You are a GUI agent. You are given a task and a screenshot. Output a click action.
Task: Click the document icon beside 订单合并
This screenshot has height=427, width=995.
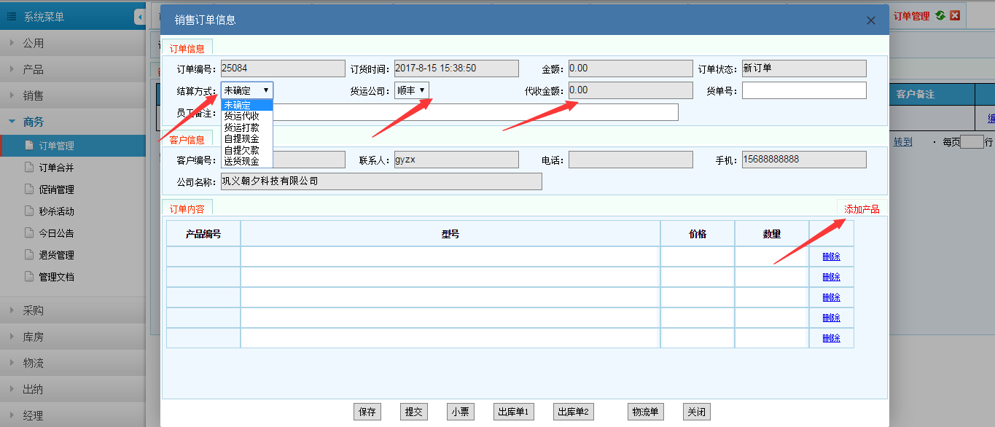(30, 168)
